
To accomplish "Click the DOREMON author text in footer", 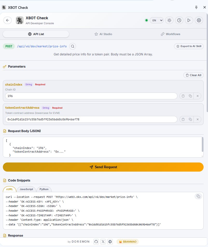I will (x=80, y=242).
